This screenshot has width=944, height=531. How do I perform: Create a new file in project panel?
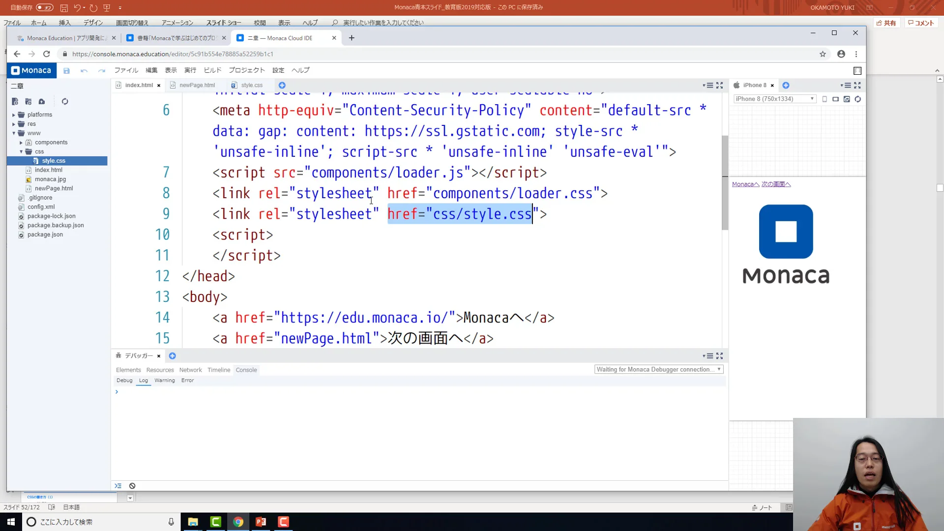pyautogui.click(x=15, y=101)
